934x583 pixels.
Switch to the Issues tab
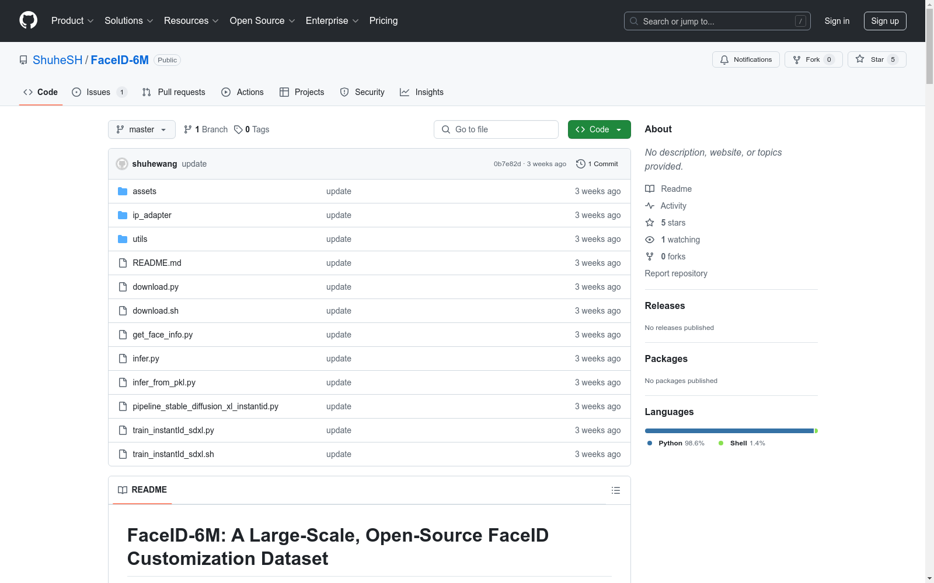click(99, 92)
